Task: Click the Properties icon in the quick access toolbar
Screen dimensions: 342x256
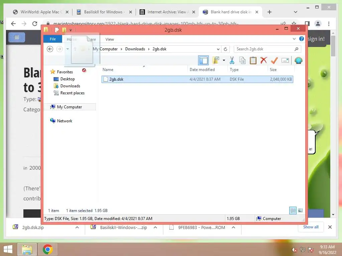Action: click(57, 30)
